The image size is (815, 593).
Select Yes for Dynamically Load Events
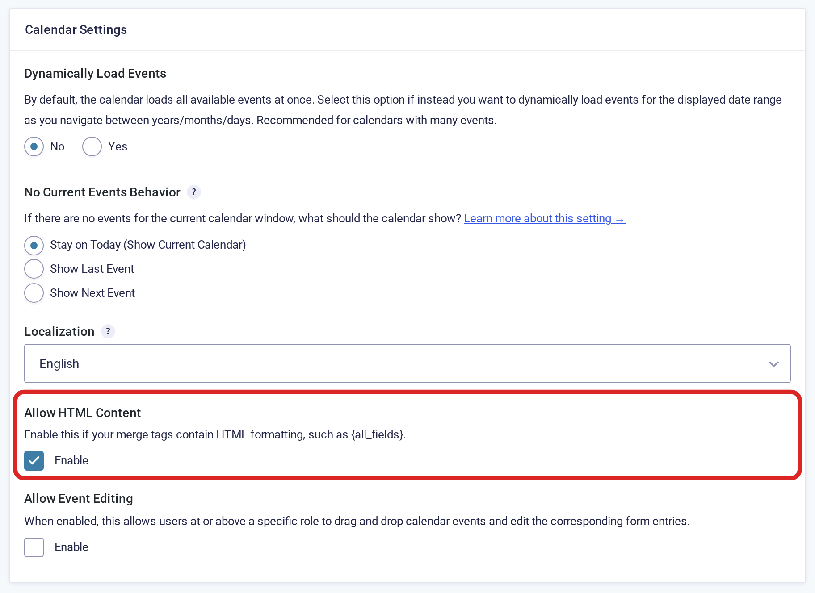pos(92,146)
